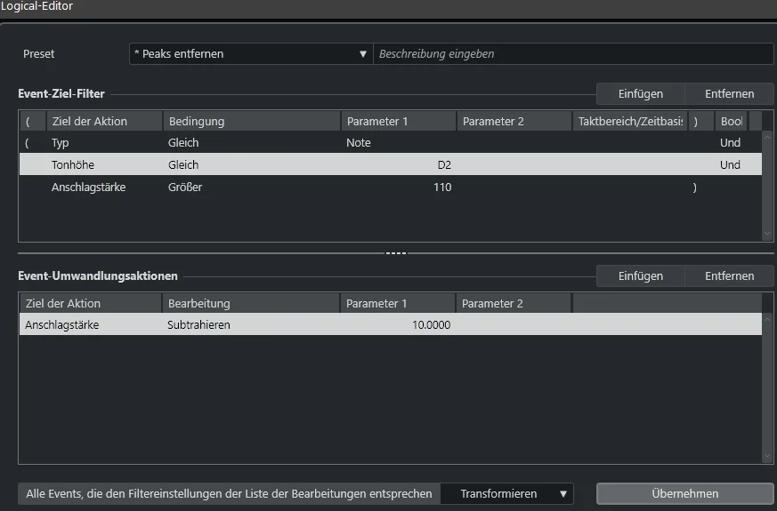777x511 pixels.
Task: Click the 'Subtrahieren' operation cell
Action: pyautogui.click(x=198, y=325)
